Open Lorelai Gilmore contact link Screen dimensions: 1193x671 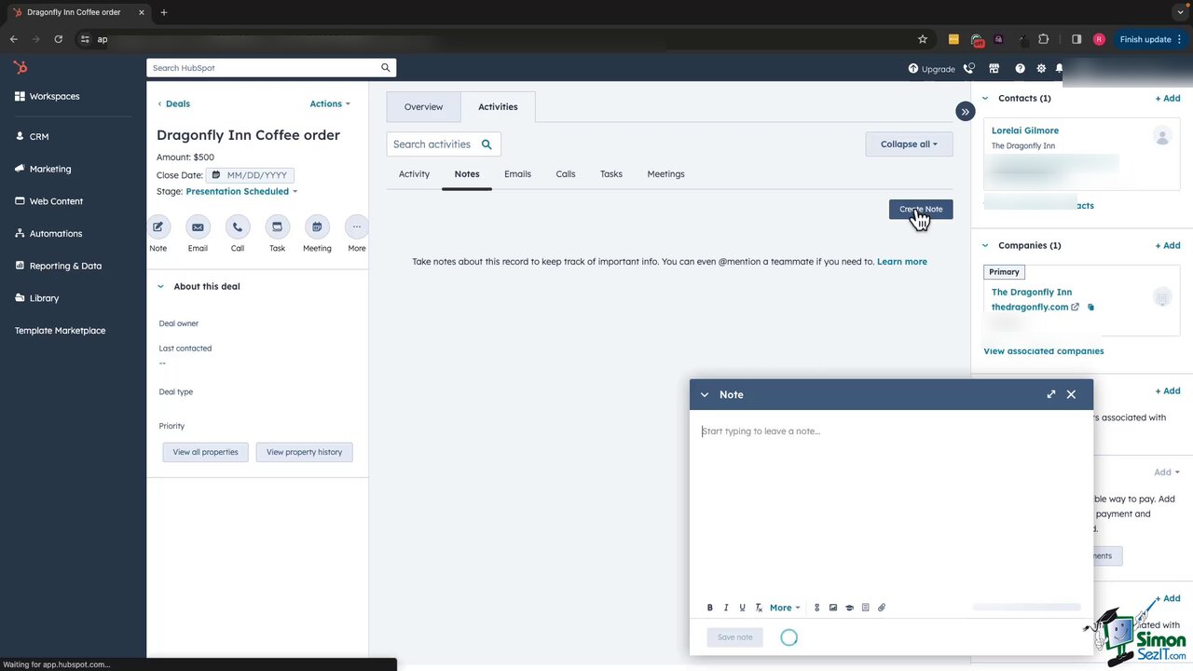pos(1025,130)
